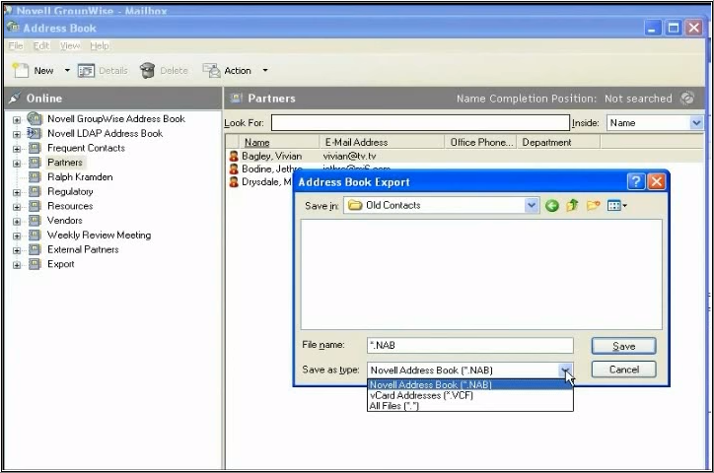Select the External Partners address book
Screen dimensions: 714x473
(83, 249)
